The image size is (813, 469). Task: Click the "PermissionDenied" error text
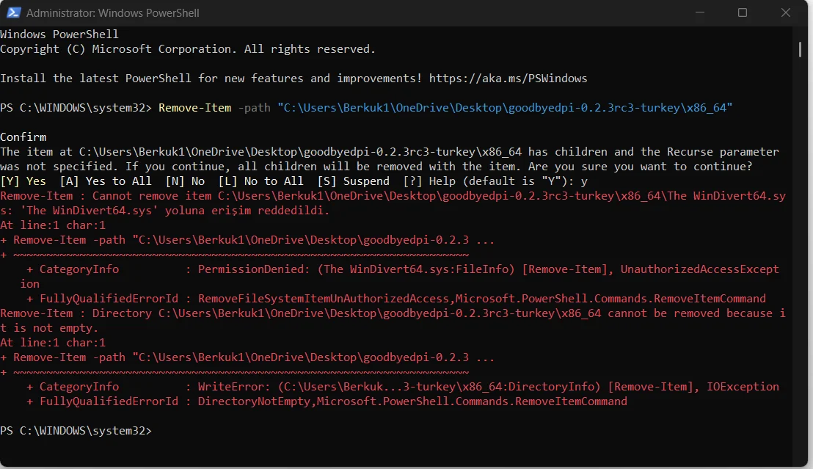(251, 269)
